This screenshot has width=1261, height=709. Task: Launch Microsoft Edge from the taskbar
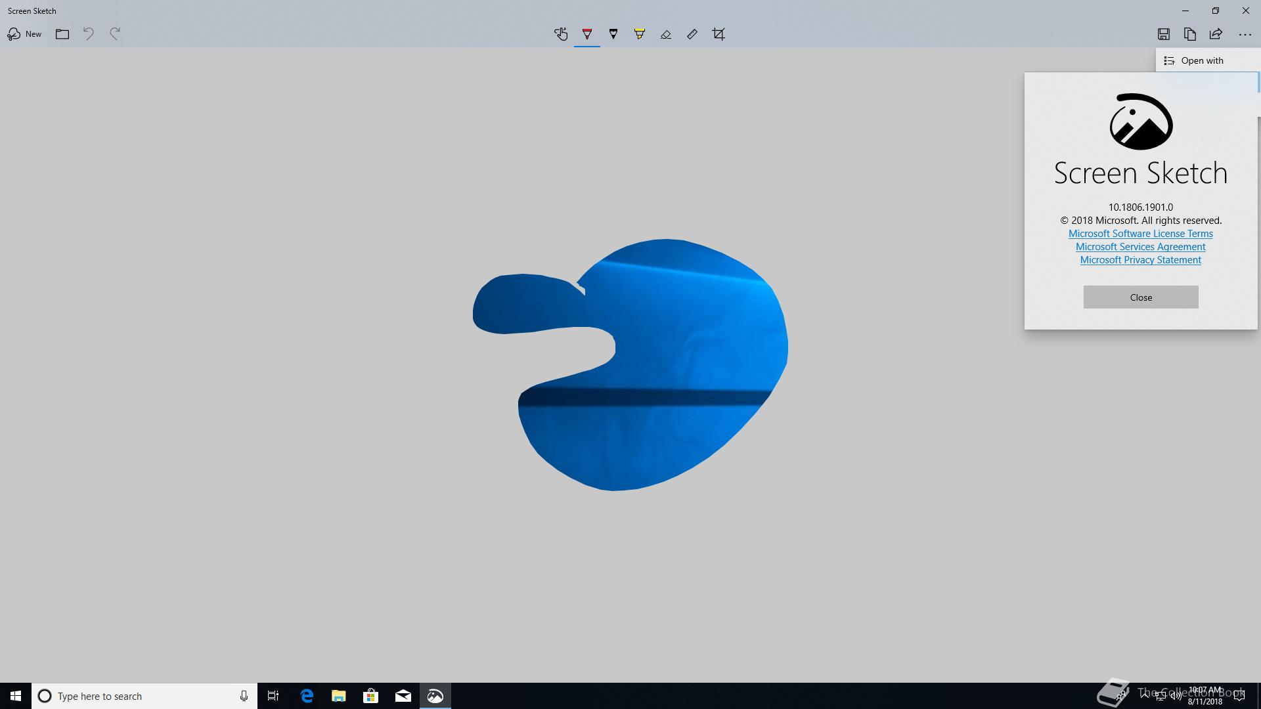(x=307, y=696)
